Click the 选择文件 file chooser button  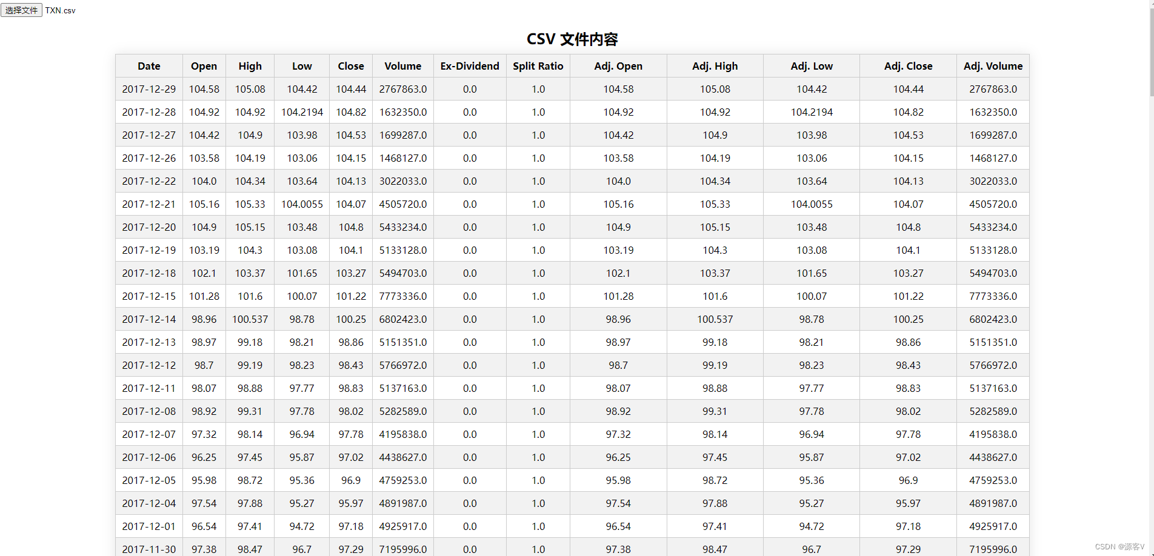(21, 10)
